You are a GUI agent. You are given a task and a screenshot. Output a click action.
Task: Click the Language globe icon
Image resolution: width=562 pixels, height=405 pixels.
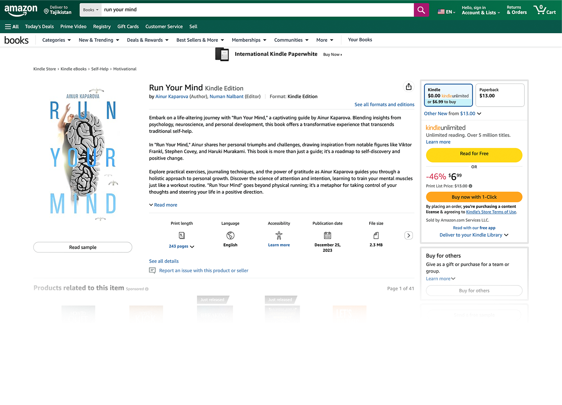click(230, 236)
